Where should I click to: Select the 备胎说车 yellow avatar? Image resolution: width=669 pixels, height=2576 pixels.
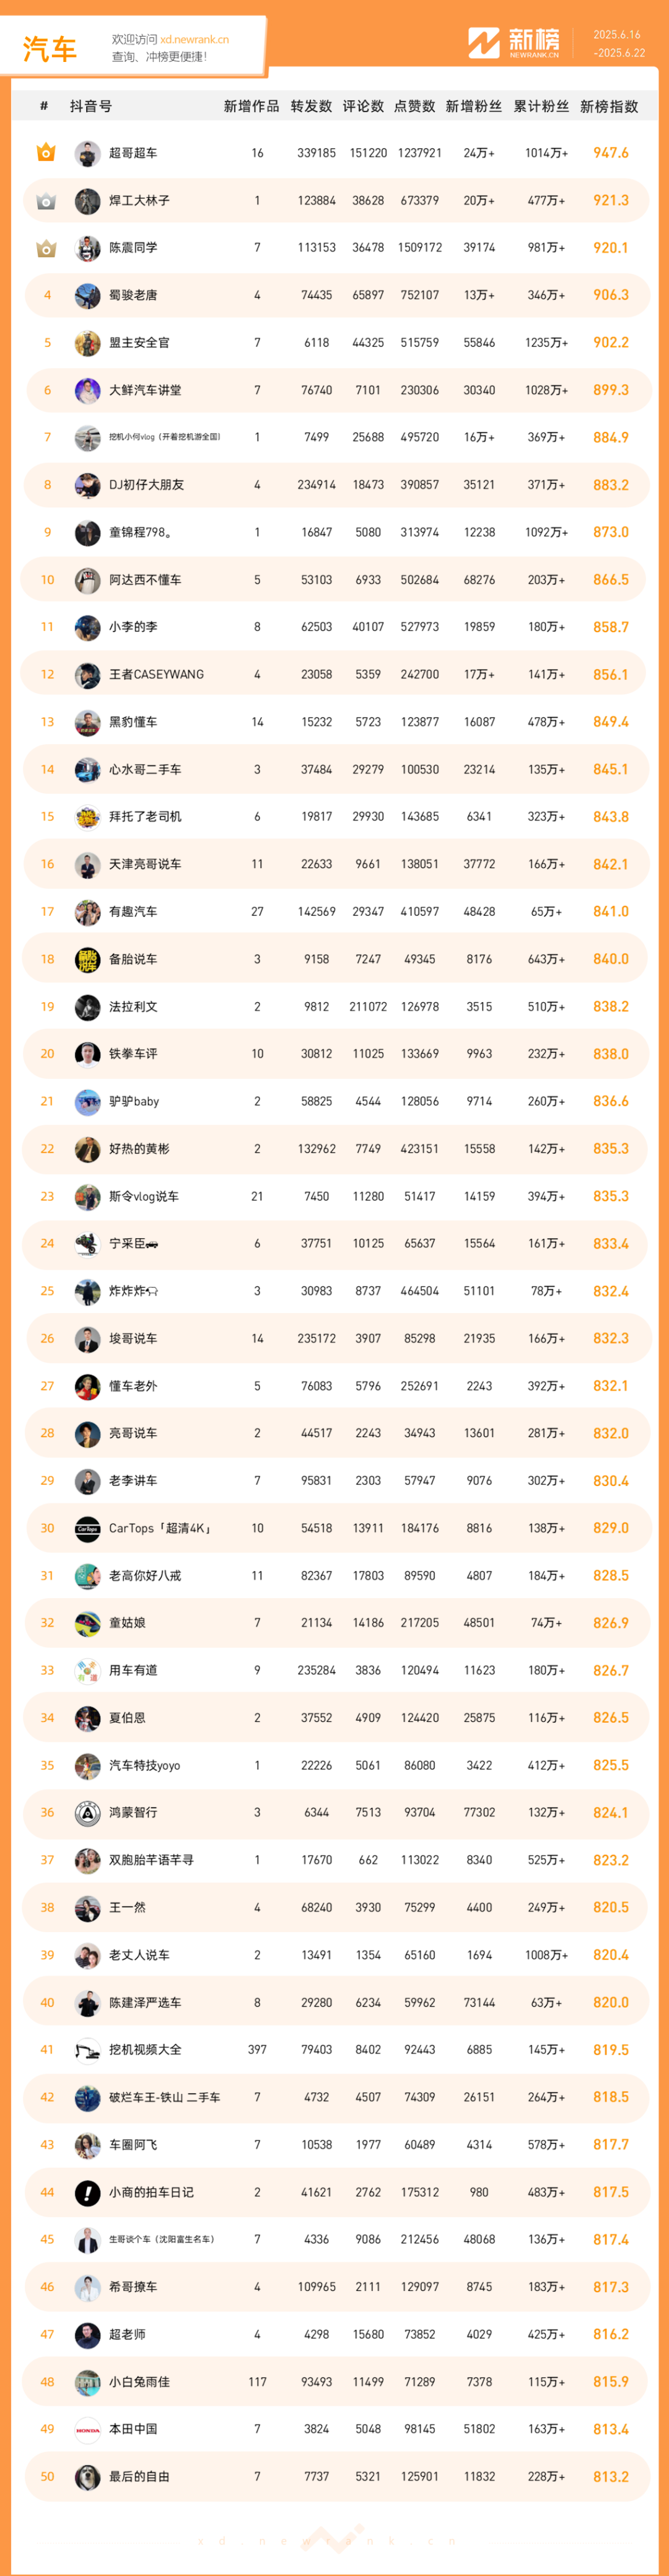click(x=87, y=959)
